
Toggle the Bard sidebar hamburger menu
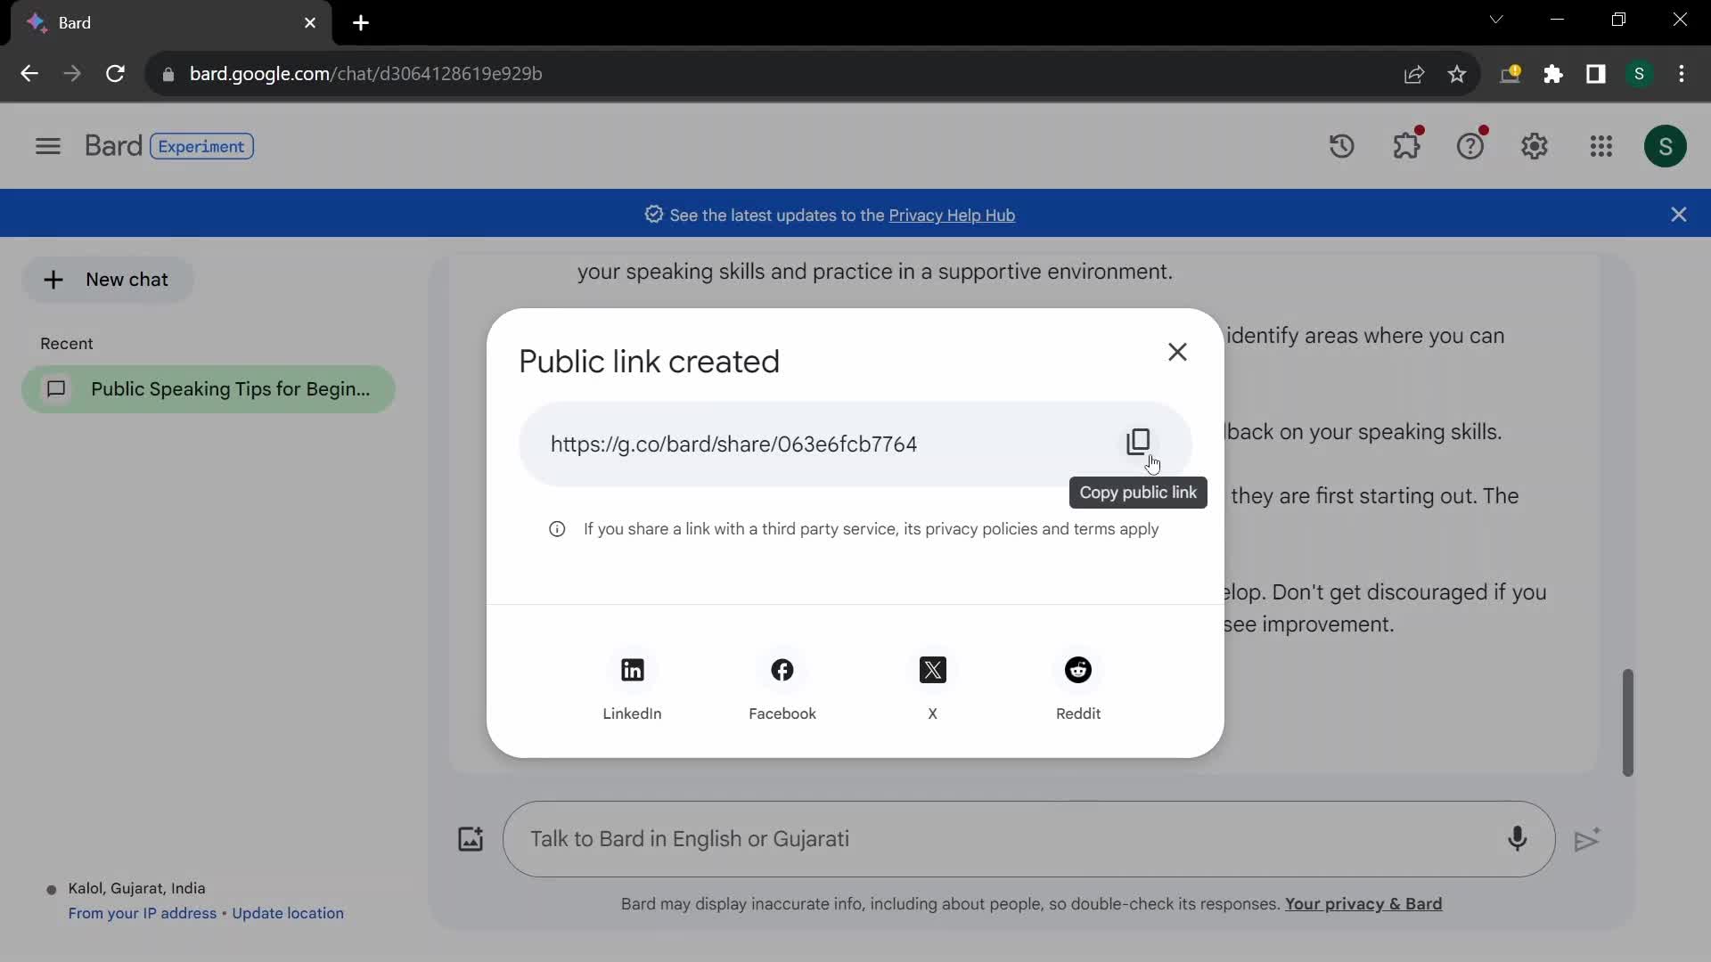tap(47, 146)
